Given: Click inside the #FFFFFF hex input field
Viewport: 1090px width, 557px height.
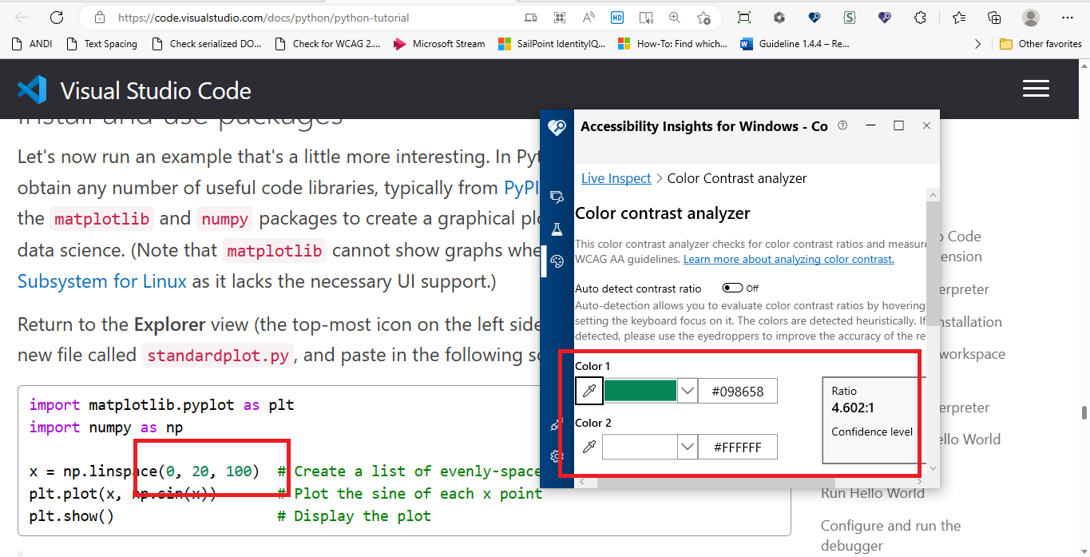Looking at the screenshot, I should [738, 447].
